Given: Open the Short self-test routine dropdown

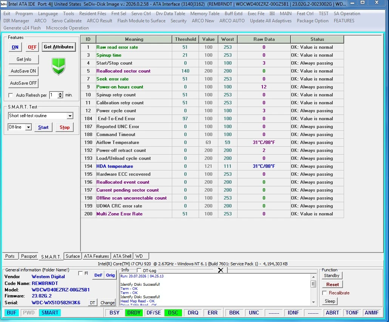Looking at the screenshot, I should (x=70, y=116).
